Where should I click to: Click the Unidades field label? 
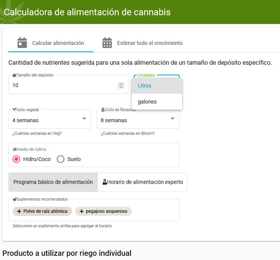(146, 75)
